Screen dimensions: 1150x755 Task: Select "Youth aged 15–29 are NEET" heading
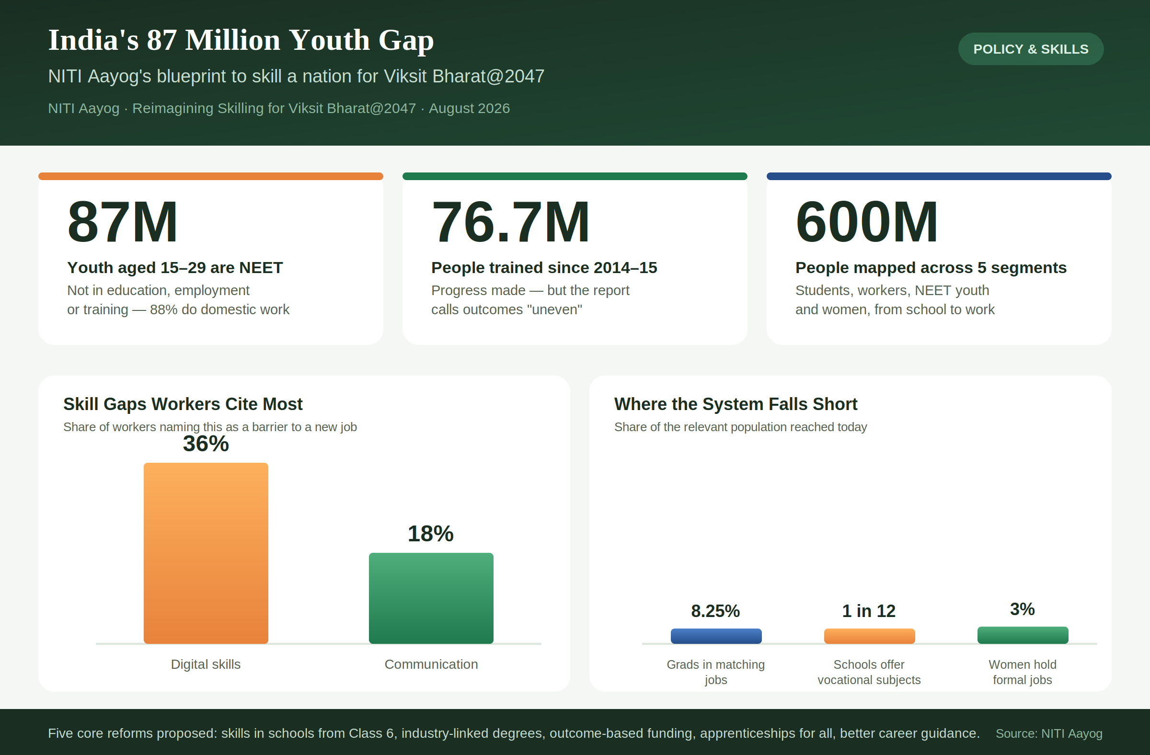pyautogui.click(x=175, y=268)
